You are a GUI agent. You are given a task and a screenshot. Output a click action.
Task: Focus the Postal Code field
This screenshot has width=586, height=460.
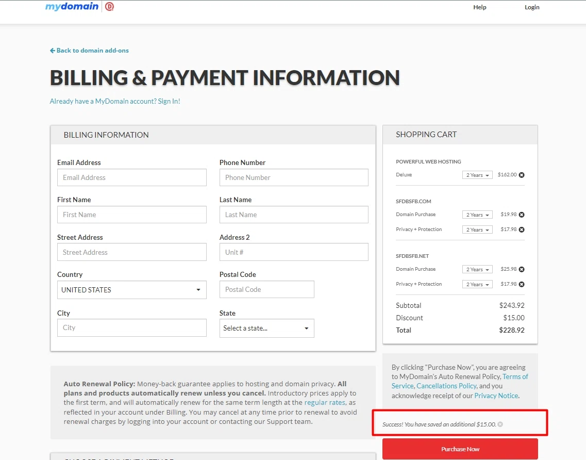click(267, 289)
